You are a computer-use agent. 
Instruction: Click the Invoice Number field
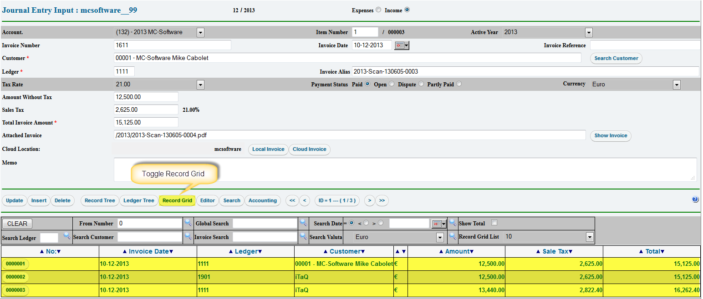[x=173, y=45]
